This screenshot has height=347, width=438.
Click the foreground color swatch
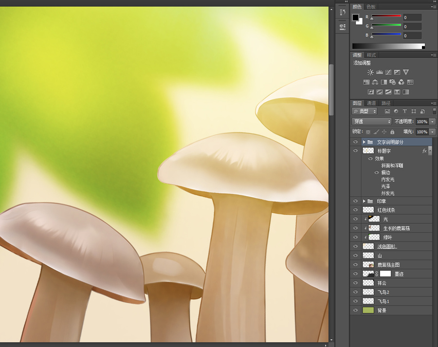pyautogui.click(x=355, y=18)
